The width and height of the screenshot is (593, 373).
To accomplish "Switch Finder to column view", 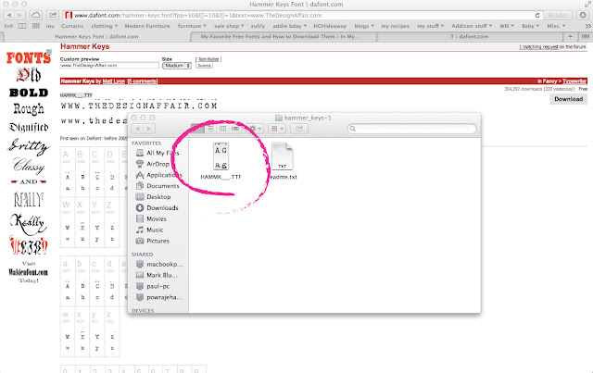I will point(223,129).
